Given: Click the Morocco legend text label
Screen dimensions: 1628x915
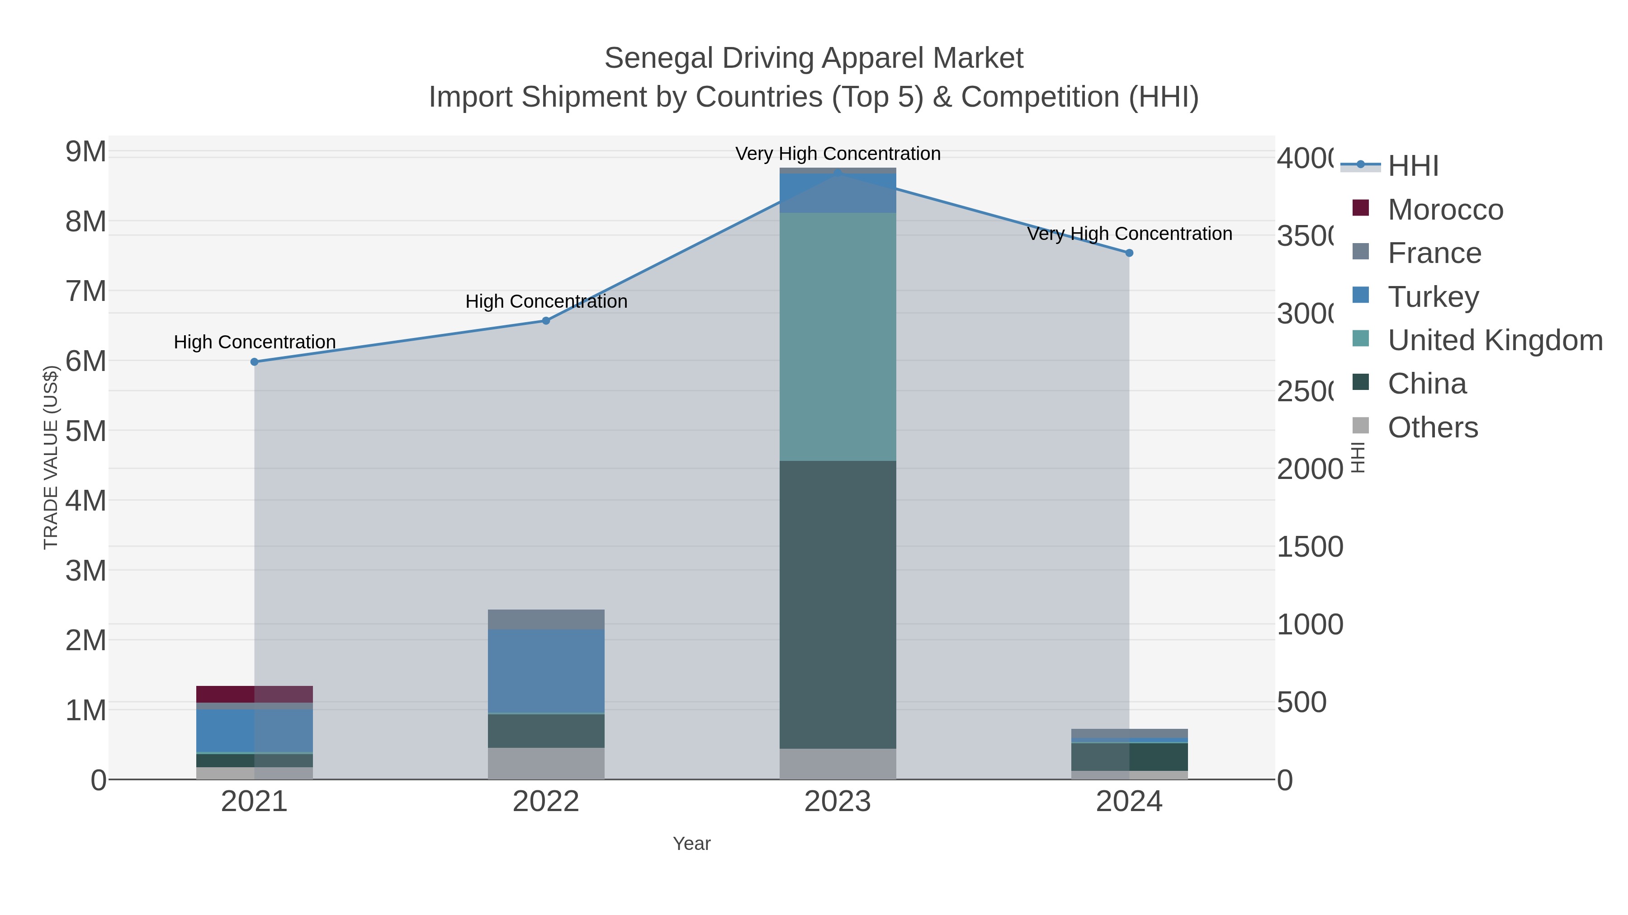Looking at the screenshot, I should (1446, 209).
